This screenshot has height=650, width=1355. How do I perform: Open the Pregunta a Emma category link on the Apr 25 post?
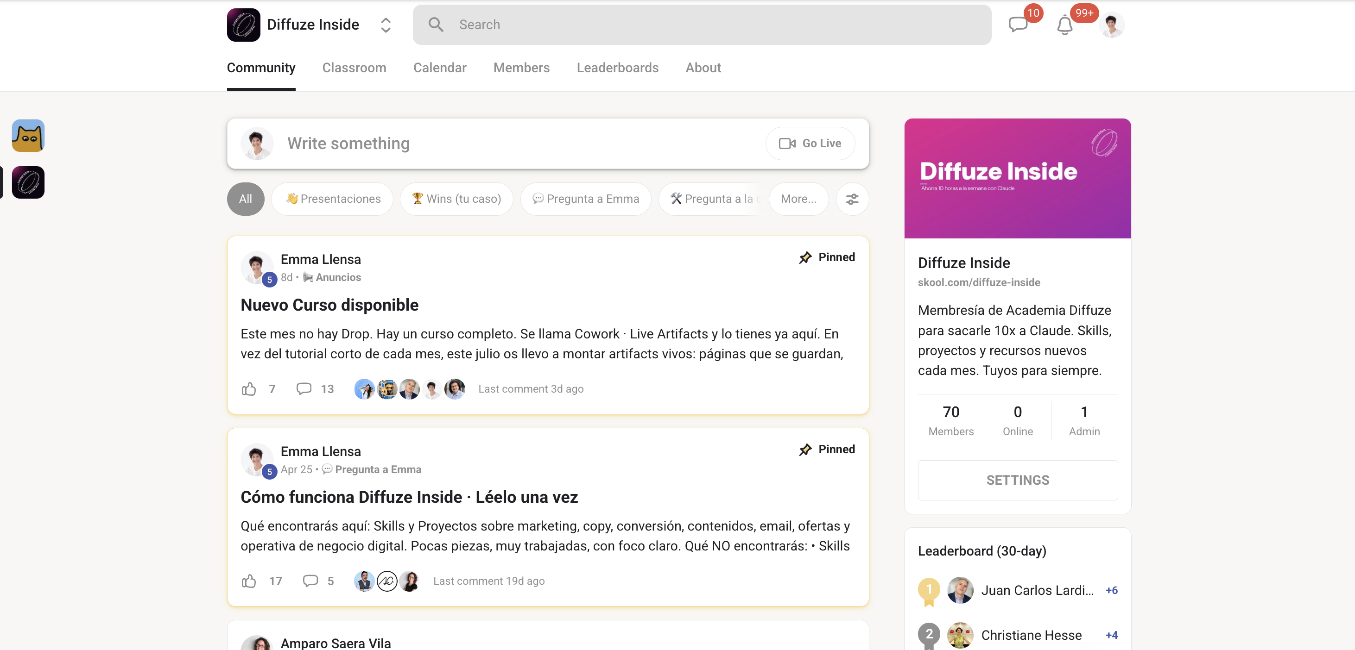point(372,469)
